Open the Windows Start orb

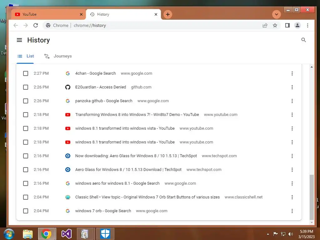click(x=9, y=234)
